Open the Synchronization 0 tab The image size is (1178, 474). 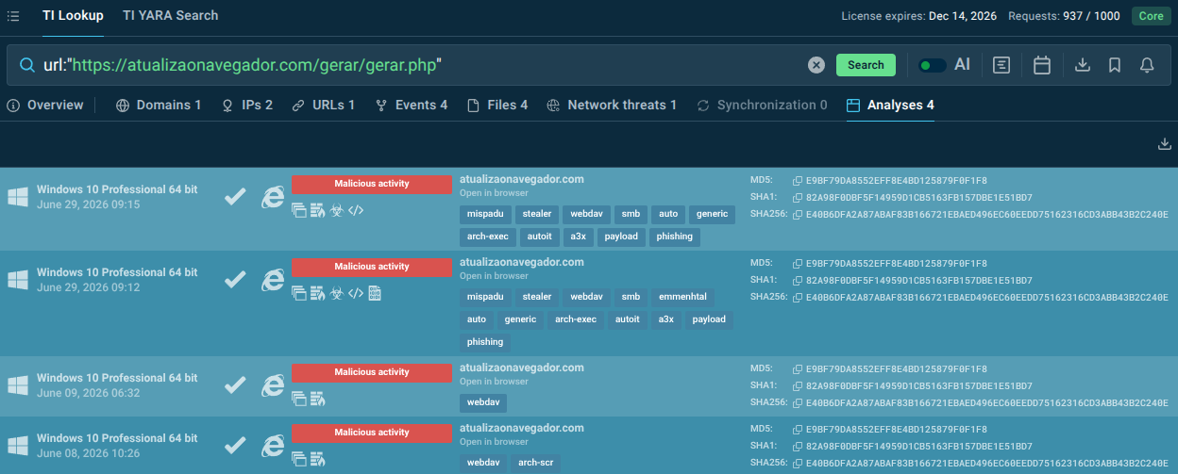click(x=761, y=106)
